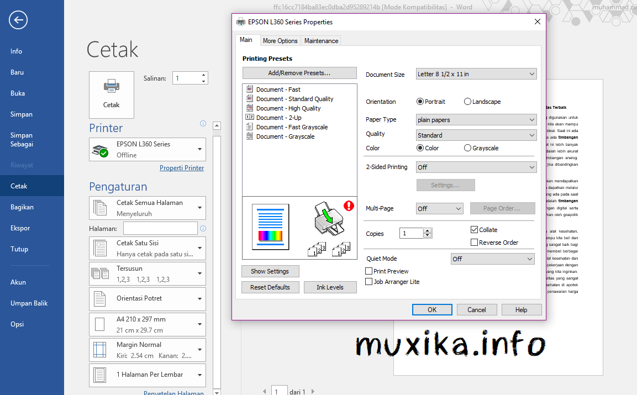Open the Quality dropdown
The image size is (637, 395).
point(476,135)
